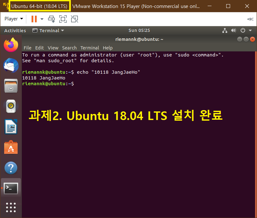Click the terminal's vertical scrollbar
The image size is (257, 218).
(256, 134)
